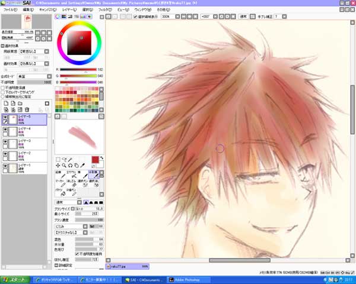356x284 pixels.
Task: Select the selection source radio option
Action: [x=3, y=96]
